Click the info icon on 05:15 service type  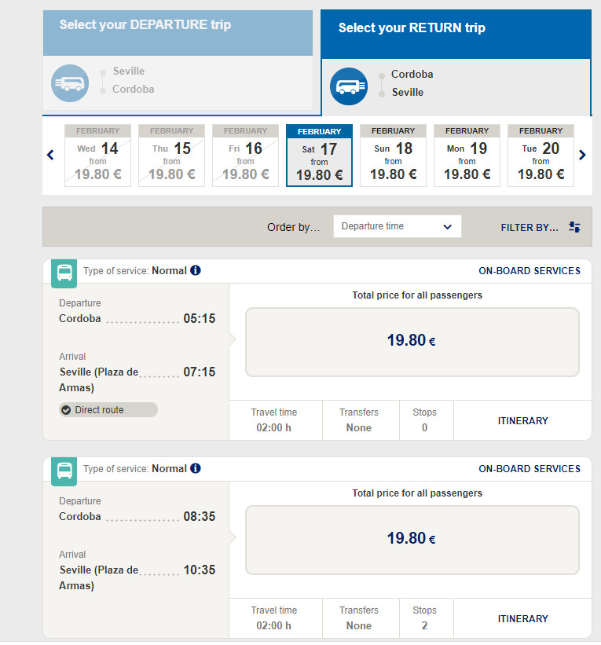[196, 270]
